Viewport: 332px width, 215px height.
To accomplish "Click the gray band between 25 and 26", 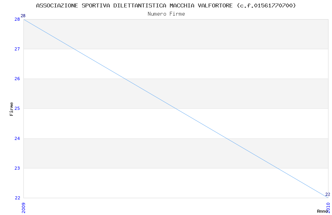I will 117,93.
